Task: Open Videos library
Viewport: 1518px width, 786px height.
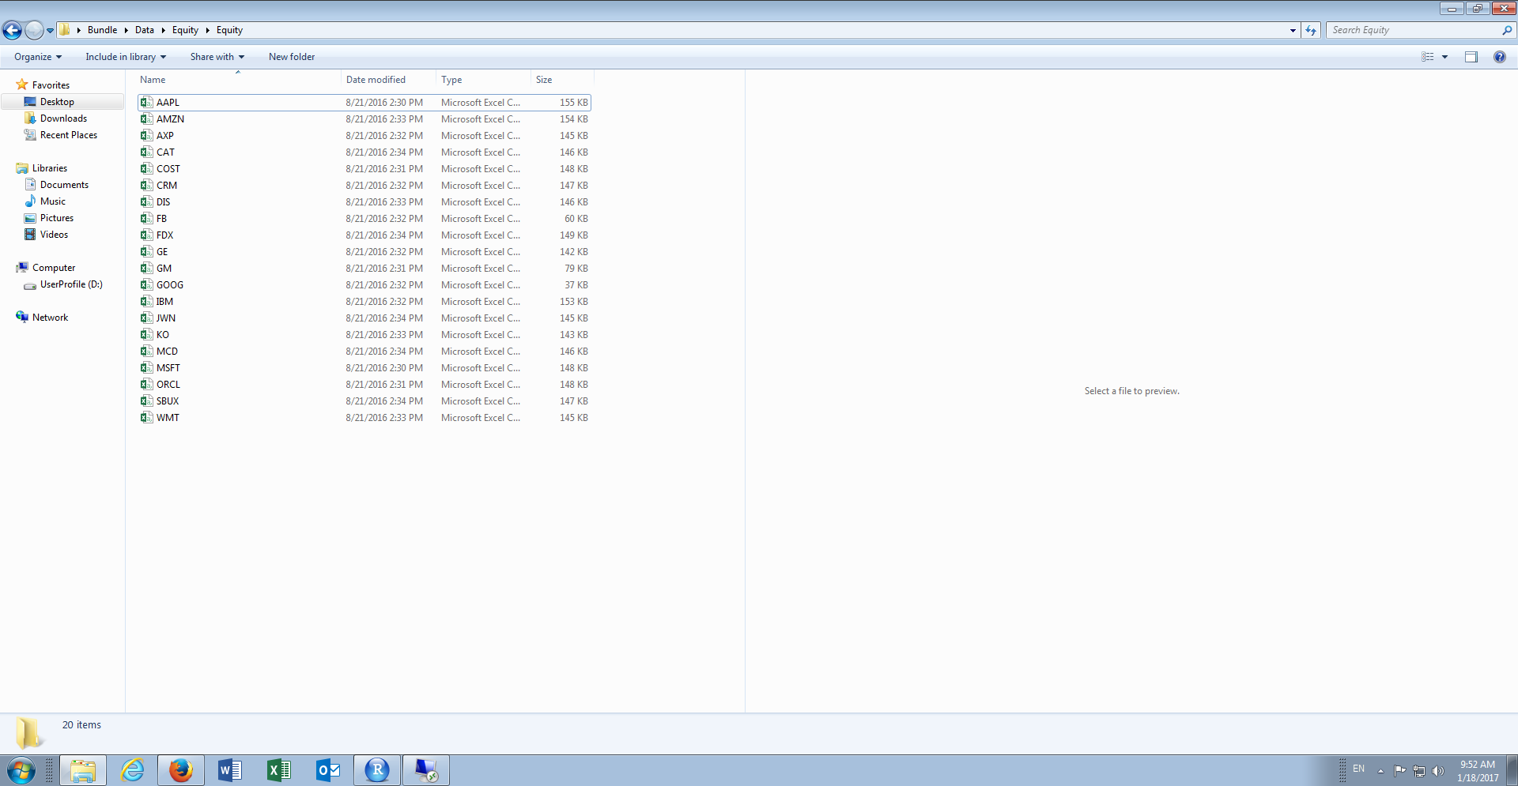Action: pyautogui.click(x=54, y=235)
